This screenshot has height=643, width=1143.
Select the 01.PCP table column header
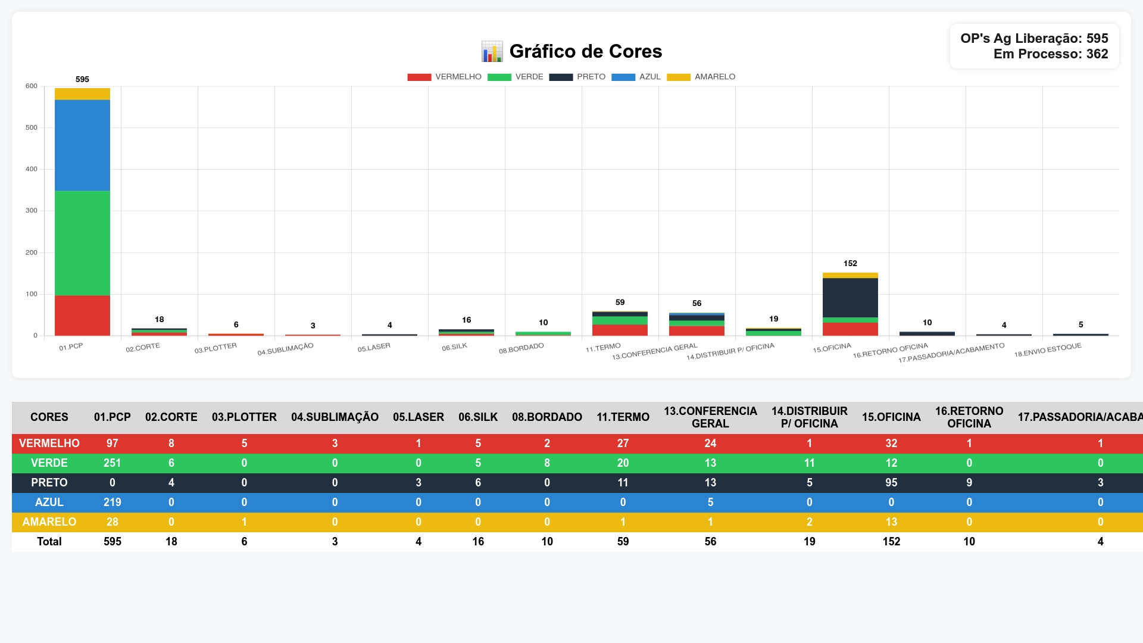[x=112, y=417]
